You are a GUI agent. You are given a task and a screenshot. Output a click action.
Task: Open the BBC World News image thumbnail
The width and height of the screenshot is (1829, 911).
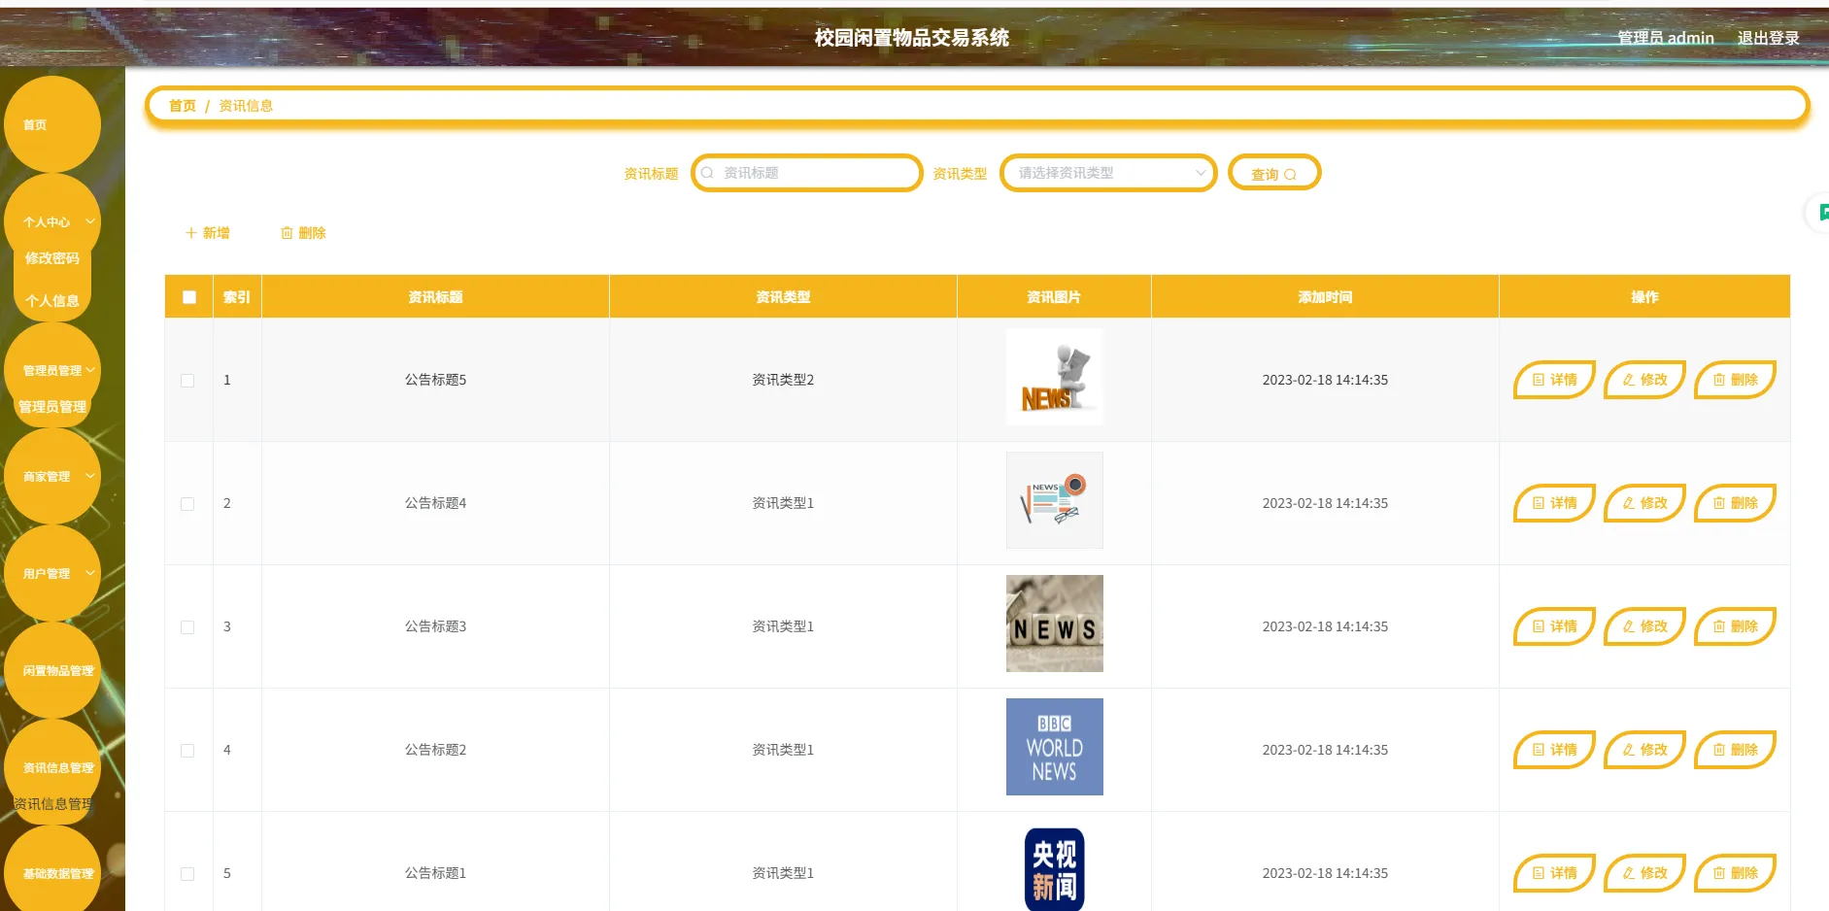pos(1054,747)
